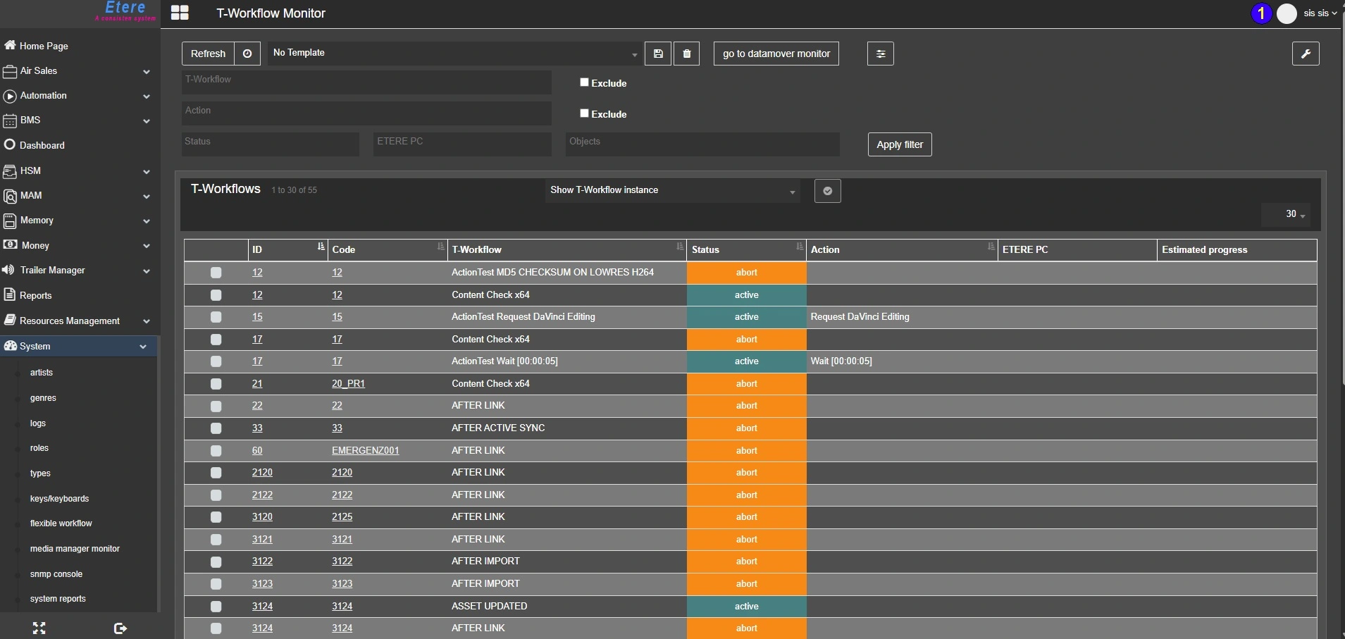Screen dimensions: 1345x639
Task: Open the filter sliders settings icon
Action: [x=880, y=54]
